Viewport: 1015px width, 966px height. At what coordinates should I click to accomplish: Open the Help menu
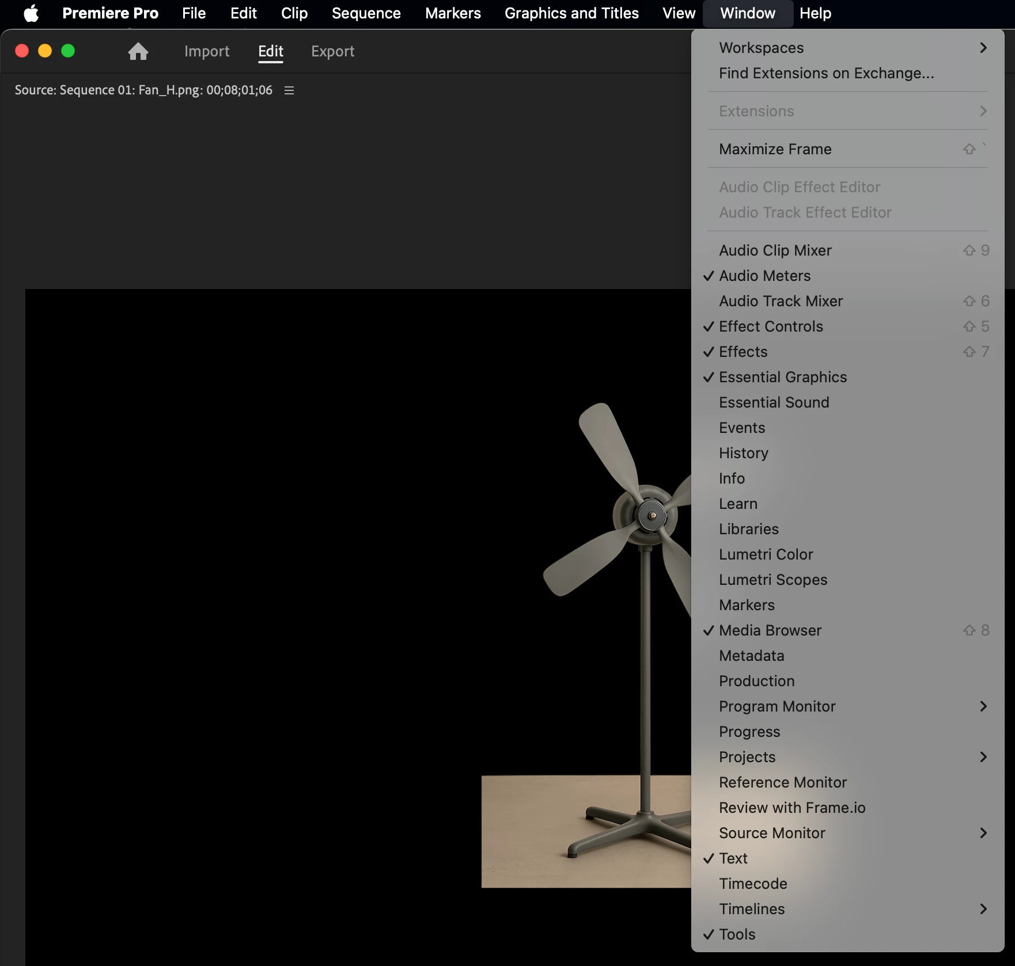point(815,13)
